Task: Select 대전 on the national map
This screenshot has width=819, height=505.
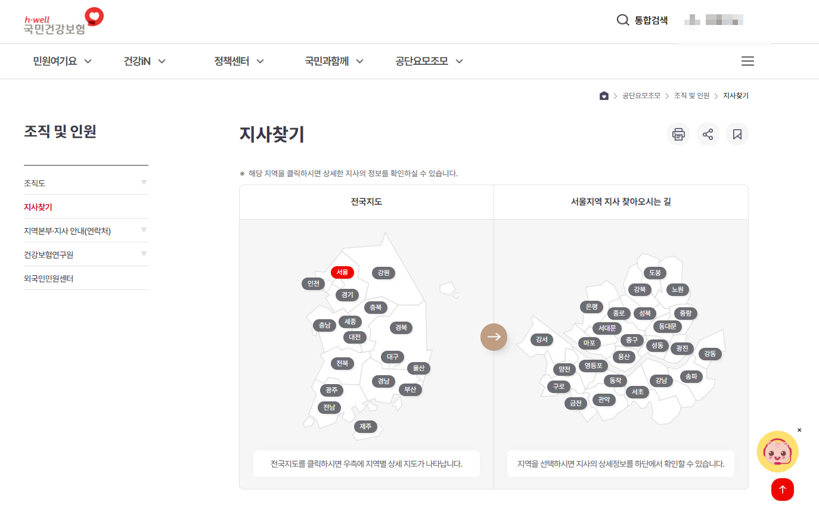Action: (x=355, y=337)
